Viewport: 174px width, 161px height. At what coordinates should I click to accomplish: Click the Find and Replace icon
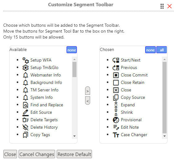[25, 105]
